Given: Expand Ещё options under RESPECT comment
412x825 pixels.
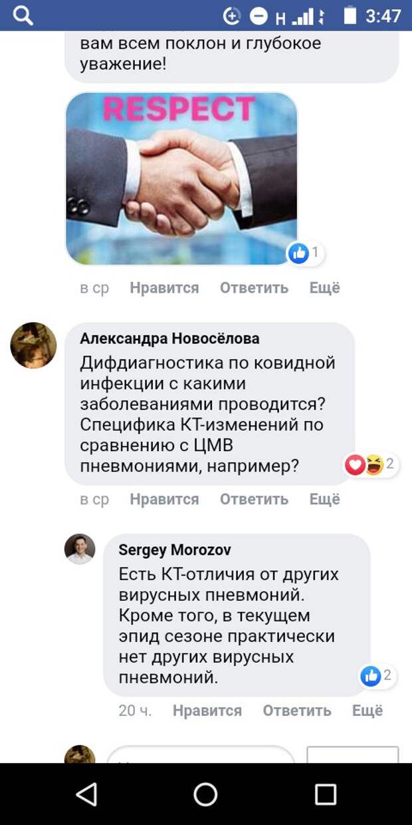Looking at the screenshot, I should (x=325, y=288).
